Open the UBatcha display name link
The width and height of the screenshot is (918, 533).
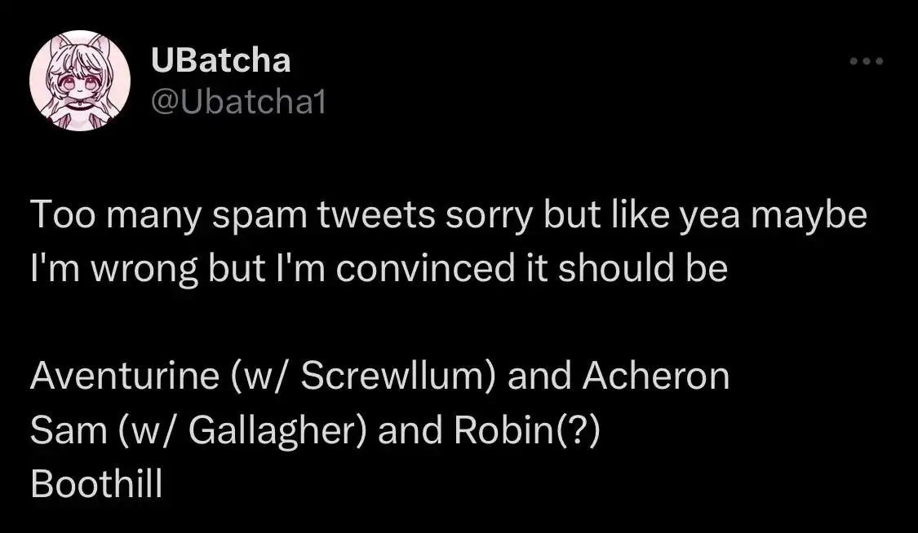tap(221, 60)
